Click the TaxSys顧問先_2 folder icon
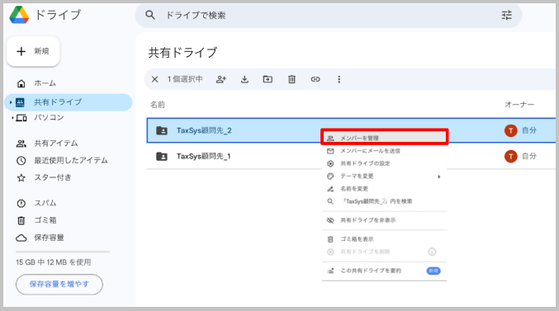 click(x=162, y=130)
